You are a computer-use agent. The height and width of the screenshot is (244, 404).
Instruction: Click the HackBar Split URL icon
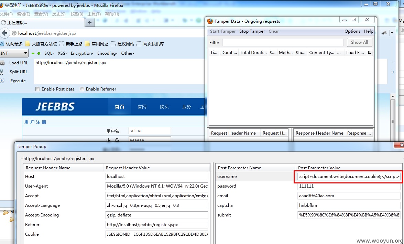tap(2, 72)
